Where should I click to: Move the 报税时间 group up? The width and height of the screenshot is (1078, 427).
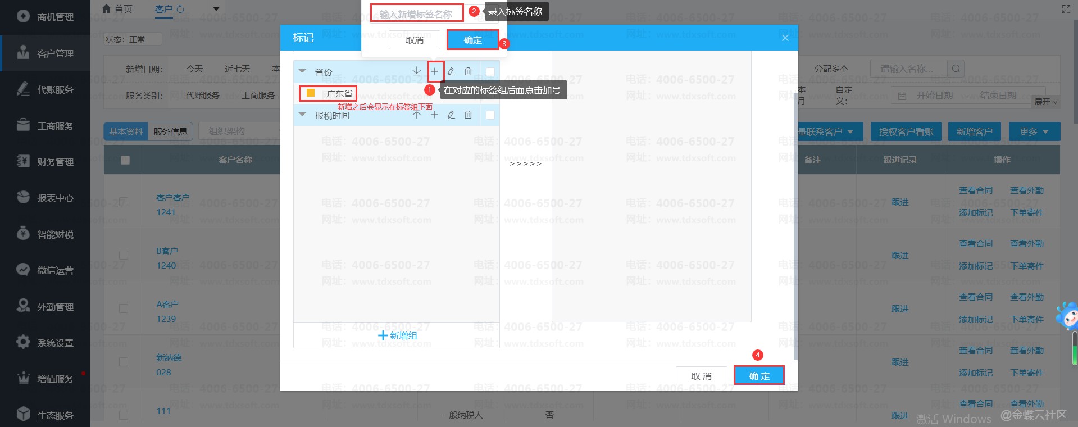[416, 115]
